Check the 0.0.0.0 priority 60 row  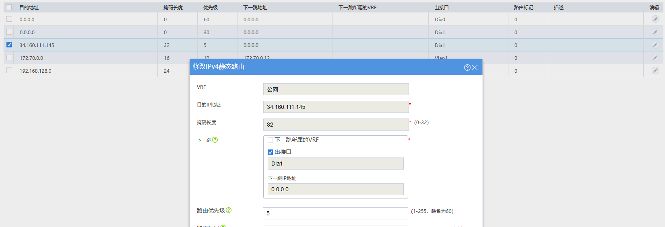[x=9, y=19]
